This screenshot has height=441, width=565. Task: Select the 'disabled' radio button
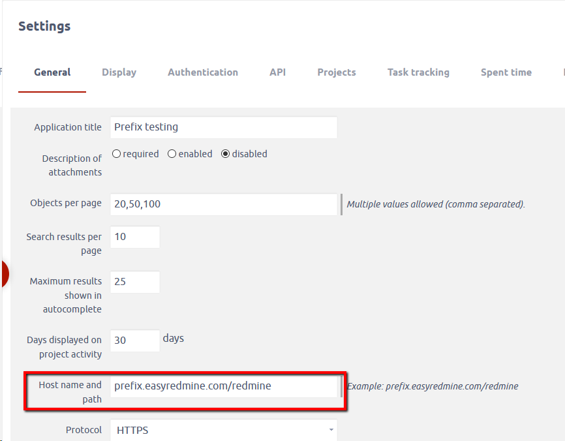click(226, 154)
